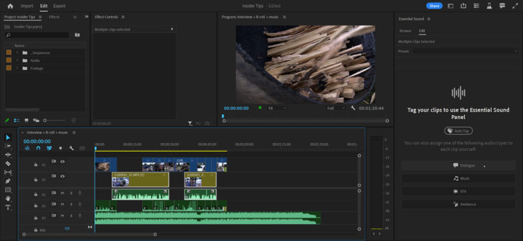Switch Project panel to freeform view

36,120
